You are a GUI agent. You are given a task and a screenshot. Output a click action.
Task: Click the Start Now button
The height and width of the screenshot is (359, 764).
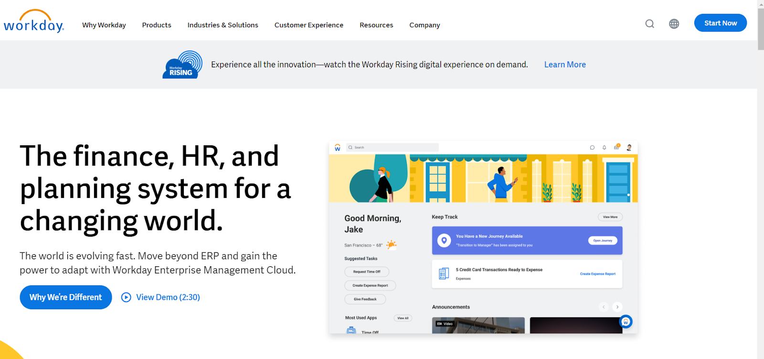click(721, 23)
